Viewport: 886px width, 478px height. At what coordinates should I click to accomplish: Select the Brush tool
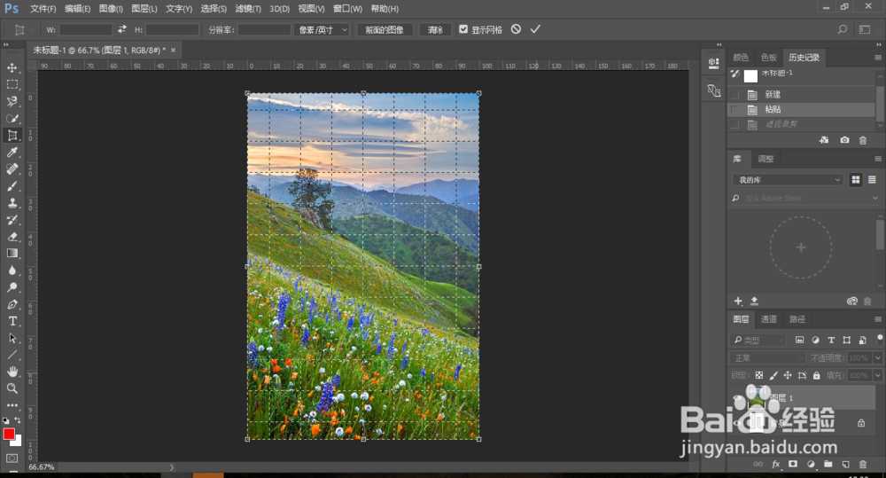tap(12, 186)
